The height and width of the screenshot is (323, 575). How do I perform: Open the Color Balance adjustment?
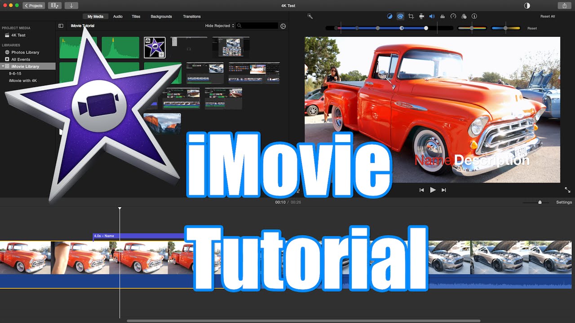[389, 16]
